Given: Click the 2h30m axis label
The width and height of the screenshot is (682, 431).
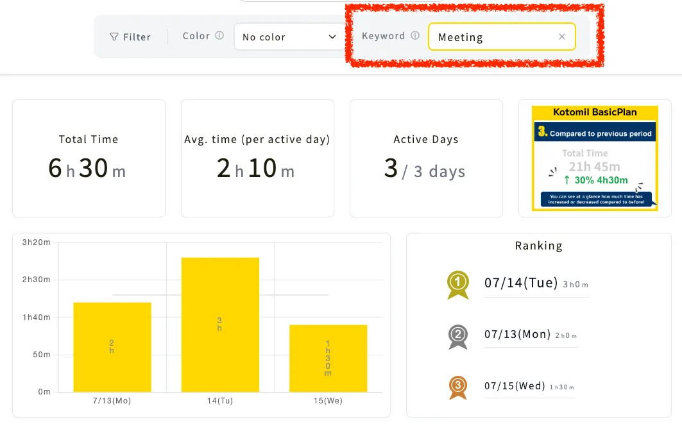Looking at the screenshot, I should pos(36,279).
